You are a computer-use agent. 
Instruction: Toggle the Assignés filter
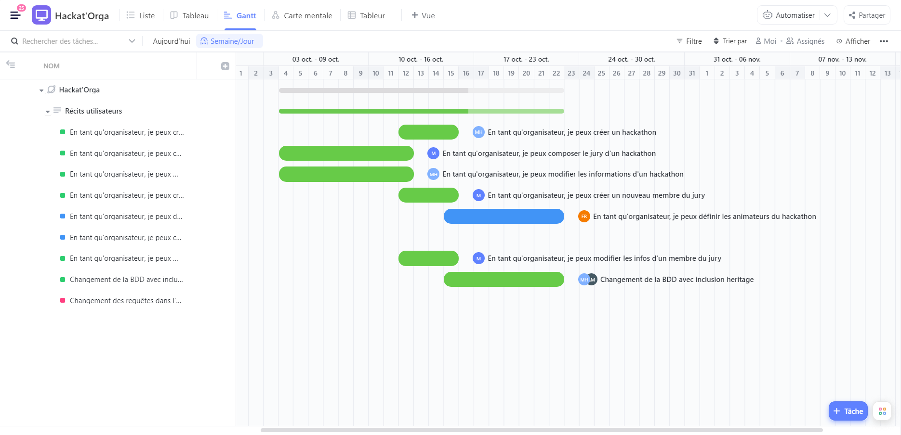806,41
